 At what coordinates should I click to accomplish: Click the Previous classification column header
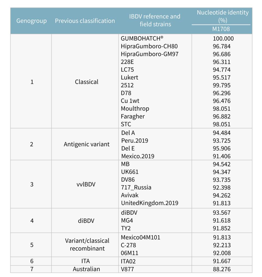click(85, 20)
